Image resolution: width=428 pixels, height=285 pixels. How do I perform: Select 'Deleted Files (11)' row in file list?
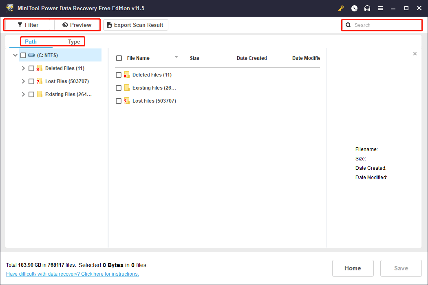152,75
